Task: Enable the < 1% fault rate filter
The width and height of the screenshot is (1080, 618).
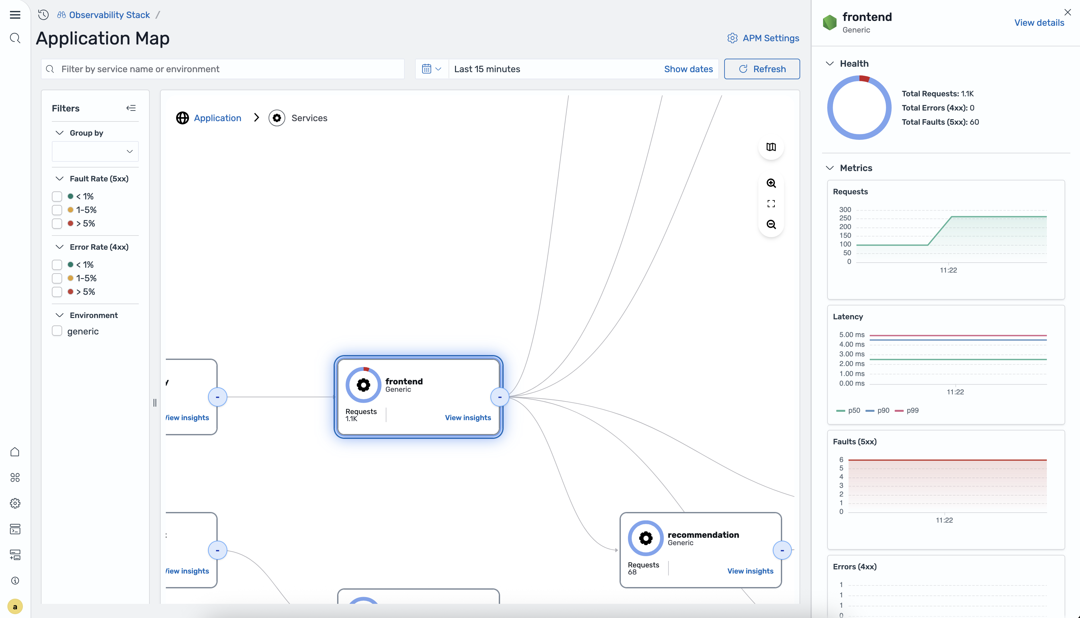Action: pyautogui.click(x=57, y=196)
